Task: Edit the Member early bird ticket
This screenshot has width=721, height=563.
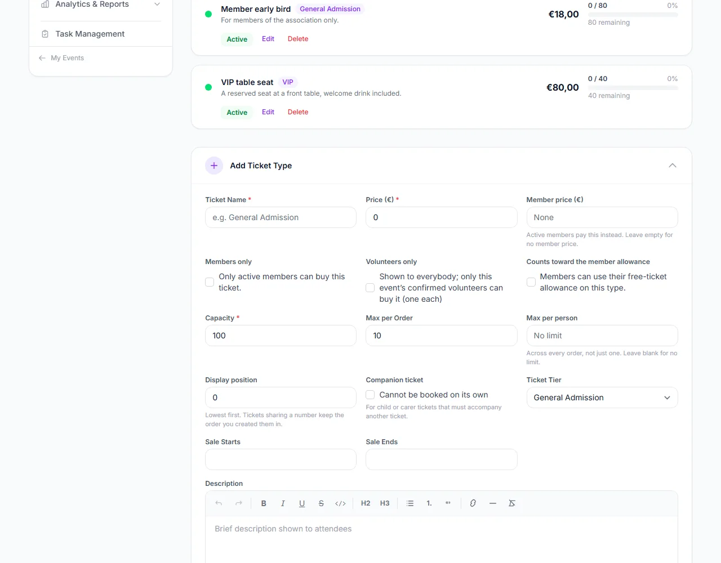Action: click(268, 39)
